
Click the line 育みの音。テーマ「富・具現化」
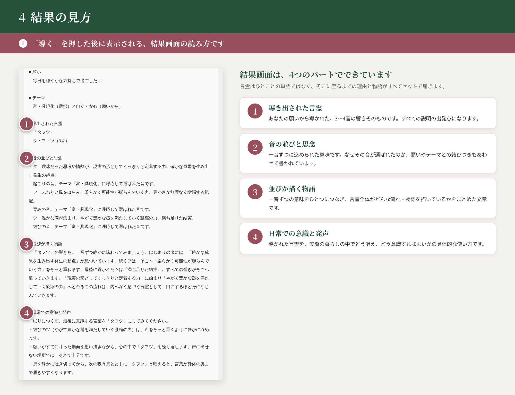click(92, 209)
